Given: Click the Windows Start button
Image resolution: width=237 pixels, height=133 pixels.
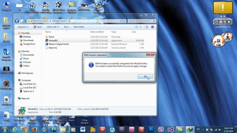Looking at the screenshot, I should tap(5, 130).
